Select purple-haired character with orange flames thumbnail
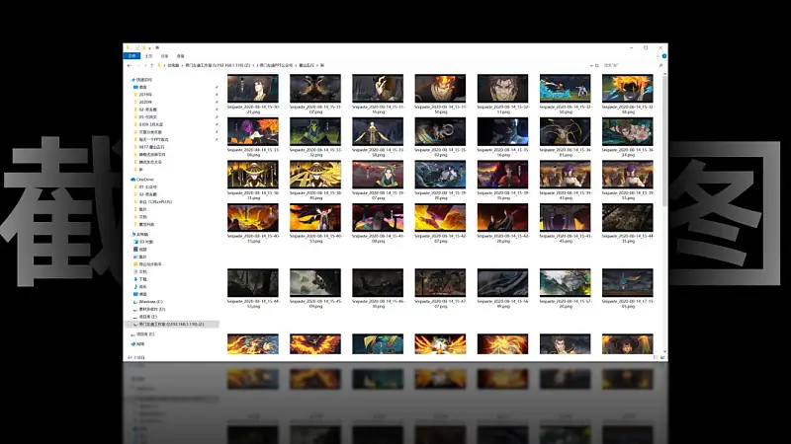The width and height of the screenshot is (791, 444). 253,131
